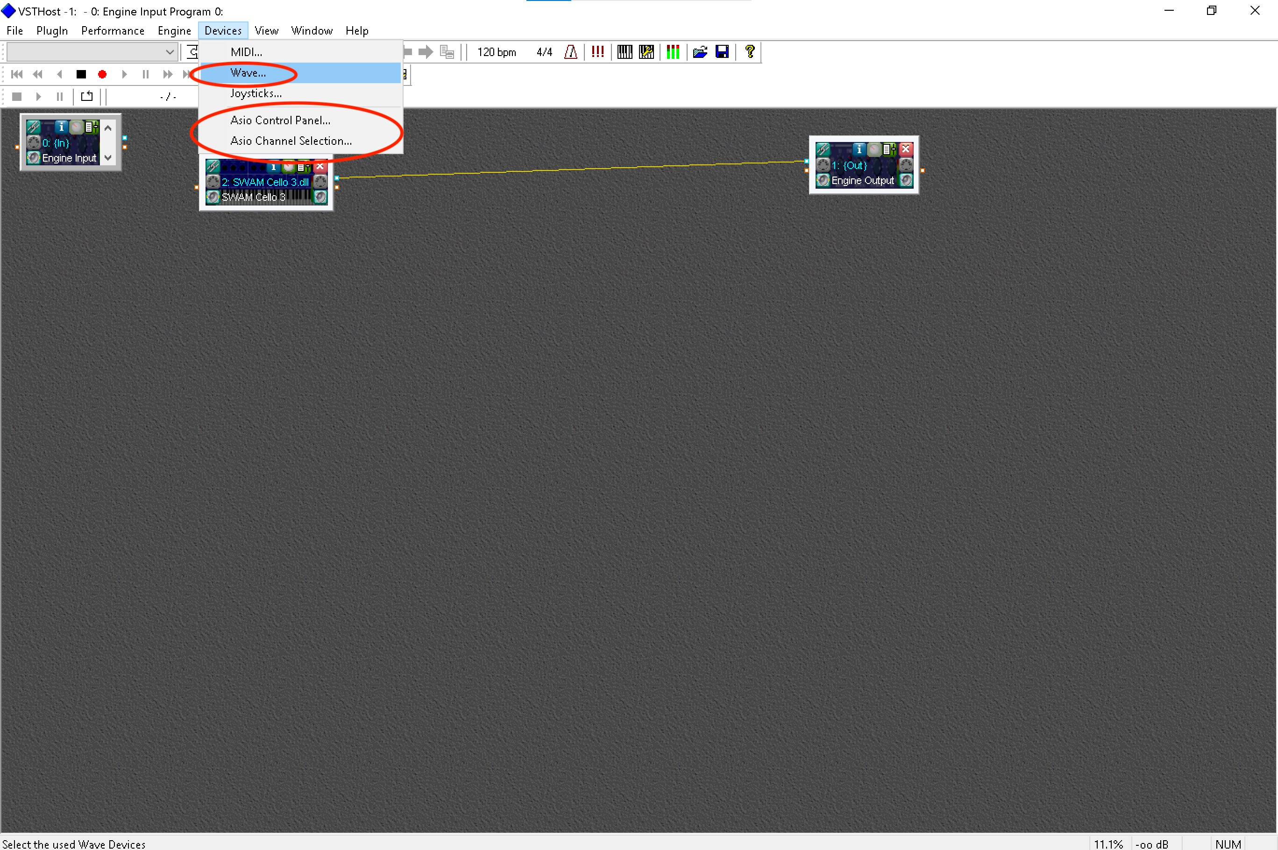Click the down chevron on Engine Input module
1278x850 pixels.
(x=108, y=158)
